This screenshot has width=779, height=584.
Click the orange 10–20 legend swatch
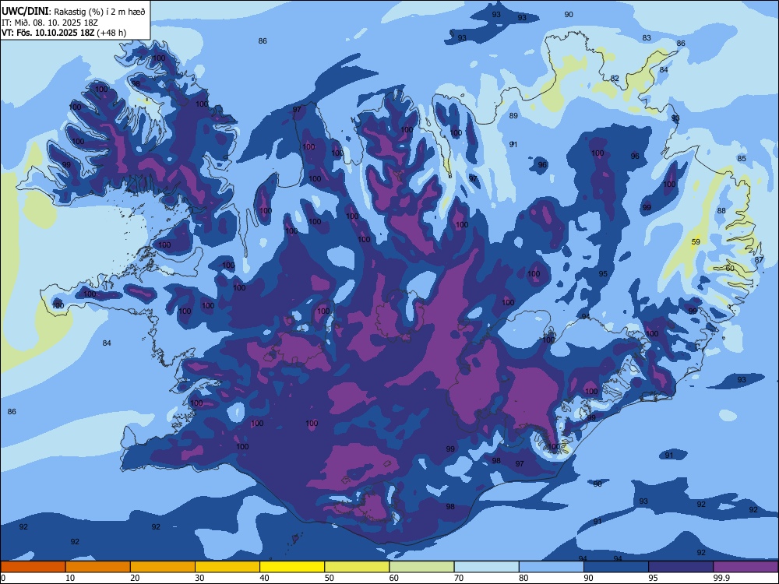(x=98, y=567)
